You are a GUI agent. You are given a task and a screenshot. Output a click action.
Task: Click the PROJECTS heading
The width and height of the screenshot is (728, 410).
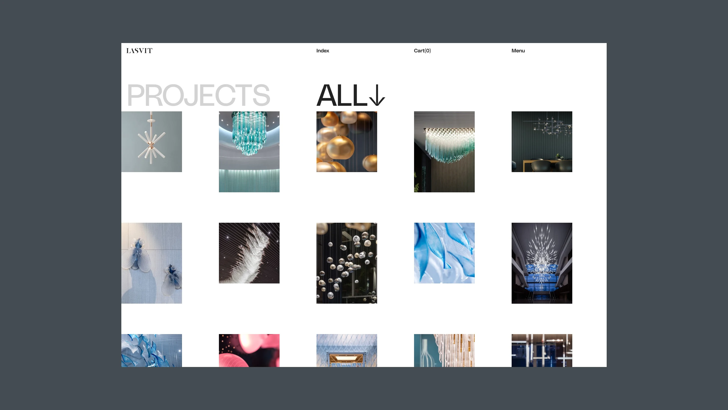198,95
